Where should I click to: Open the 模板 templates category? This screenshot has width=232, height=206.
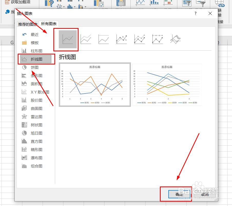[36, 43]
